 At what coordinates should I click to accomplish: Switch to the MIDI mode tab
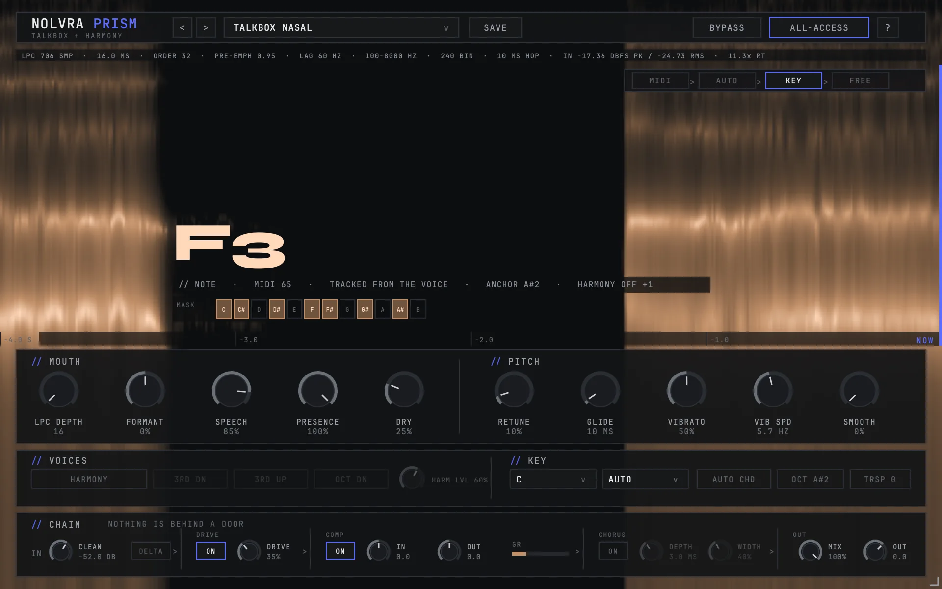(660, 80)
